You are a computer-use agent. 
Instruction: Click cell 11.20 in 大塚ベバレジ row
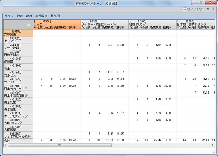[168, 120]
